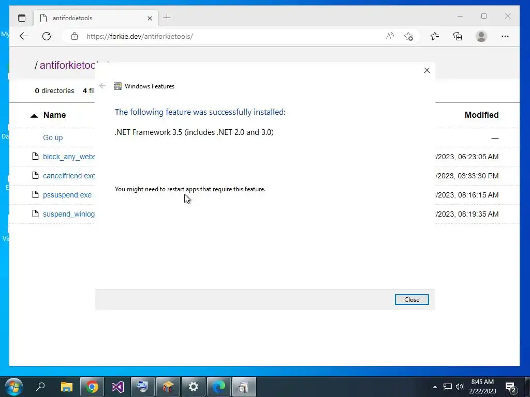Minimize the Edge window
The height and width of the screenshot is (397, 530).
pyautogui.click(x=460, y=16)
